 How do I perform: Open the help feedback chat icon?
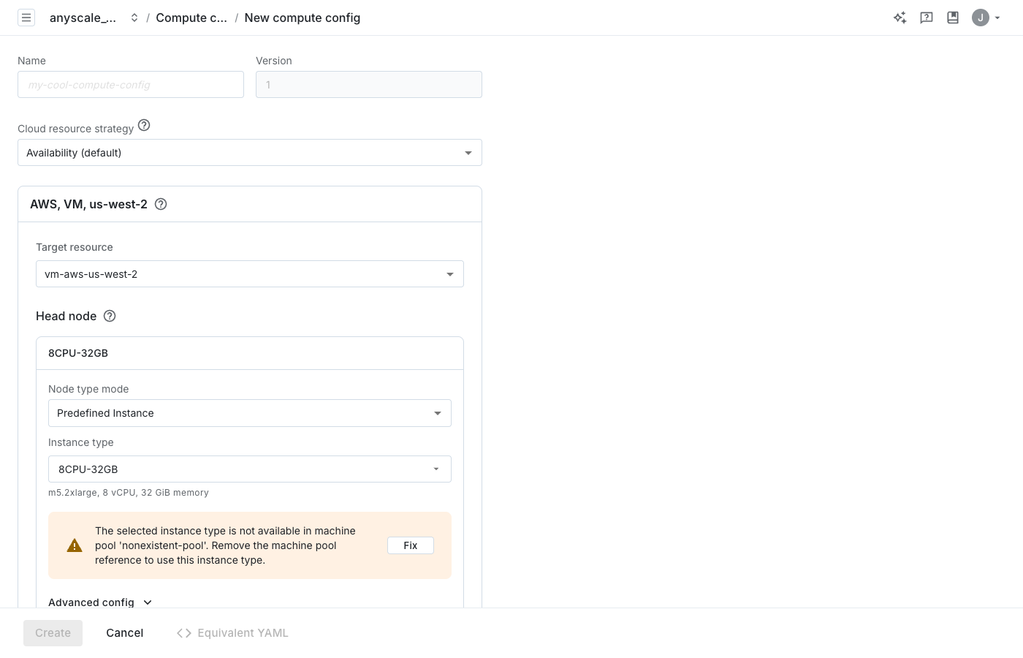click(927, 18)
